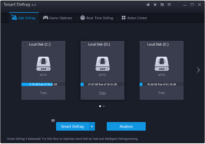Click the feedback icon in the title bar
The height and width of the screenshot is (144, 205).
162,5
